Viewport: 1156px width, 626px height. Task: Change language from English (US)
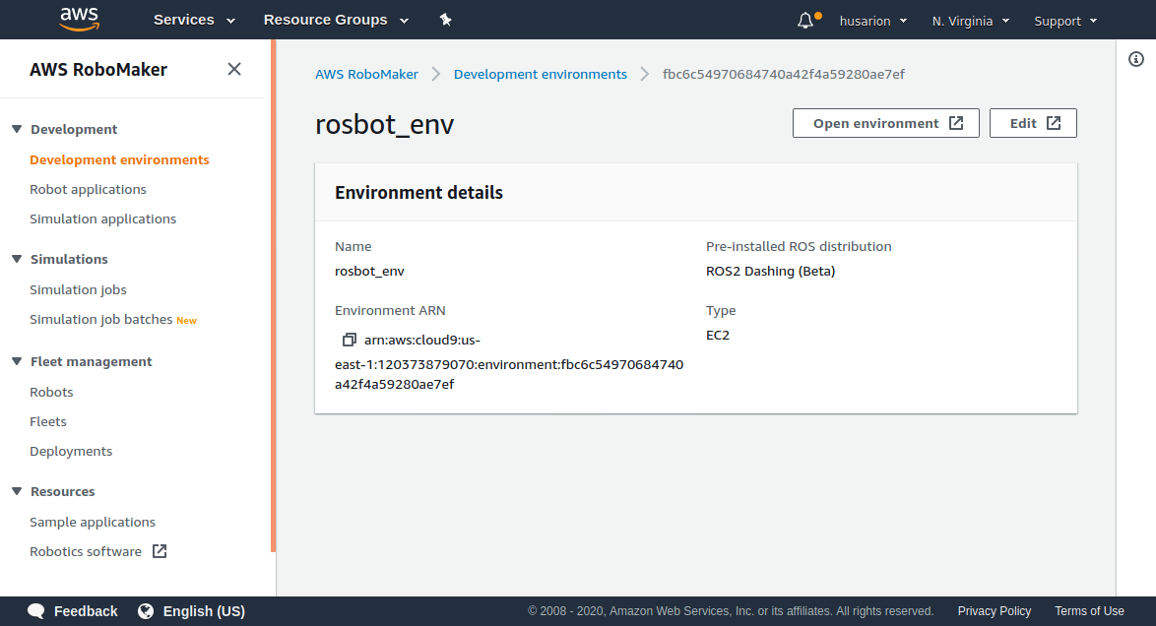pyautogui.click(x=204, y=611)
